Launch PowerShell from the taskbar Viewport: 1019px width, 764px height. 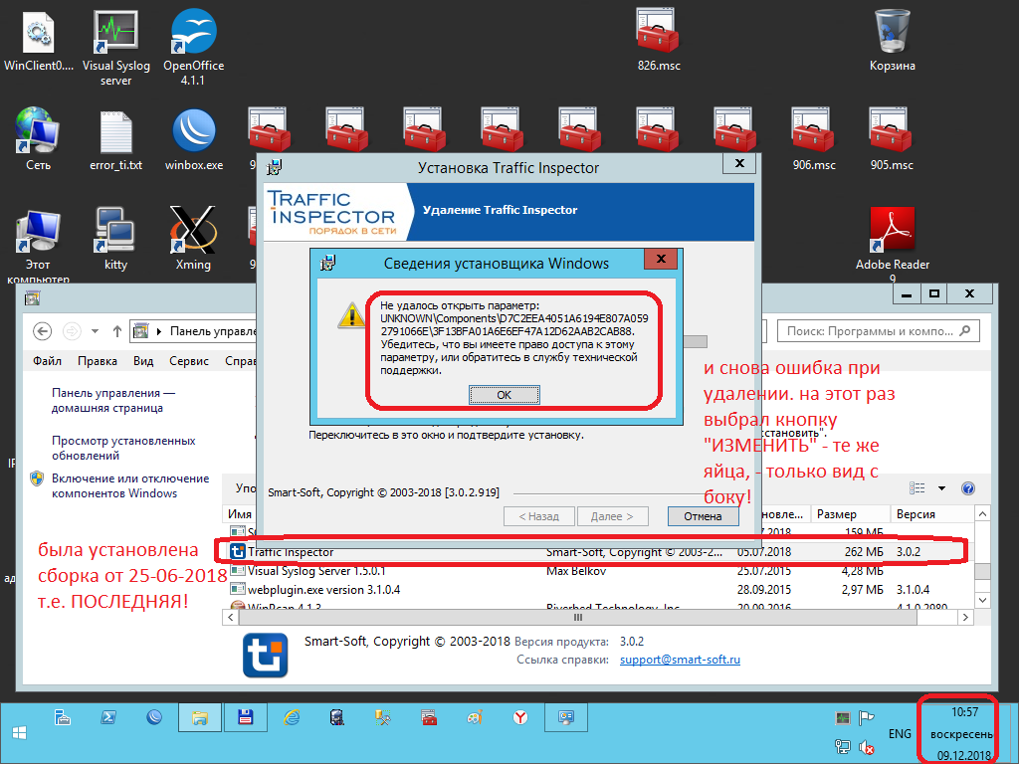click(x=108, y=718)
